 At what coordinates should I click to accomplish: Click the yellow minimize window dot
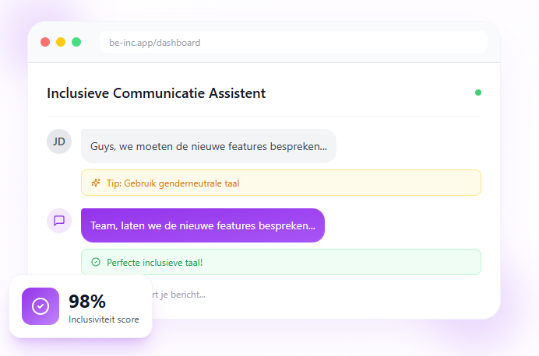tap(61, 42)
